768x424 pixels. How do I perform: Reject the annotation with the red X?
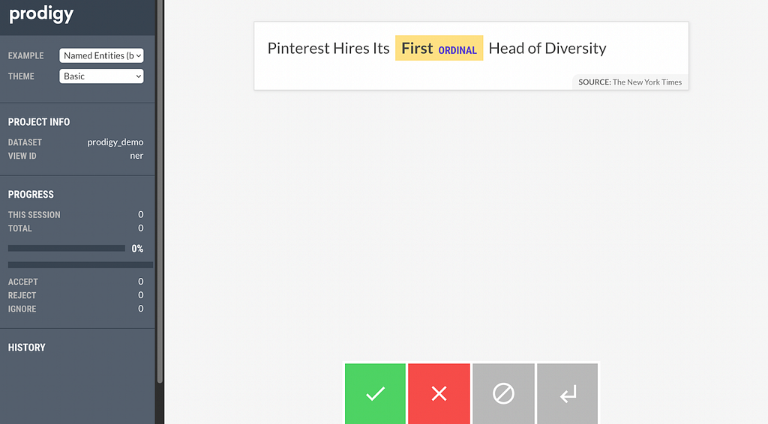pos(439,393)
